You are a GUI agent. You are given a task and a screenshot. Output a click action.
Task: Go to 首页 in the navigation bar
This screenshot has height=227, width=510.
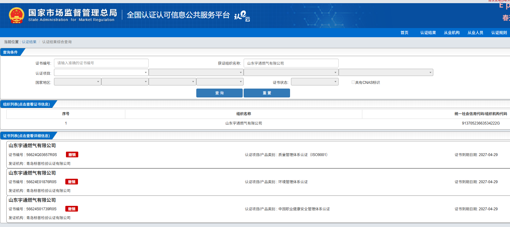404,33
